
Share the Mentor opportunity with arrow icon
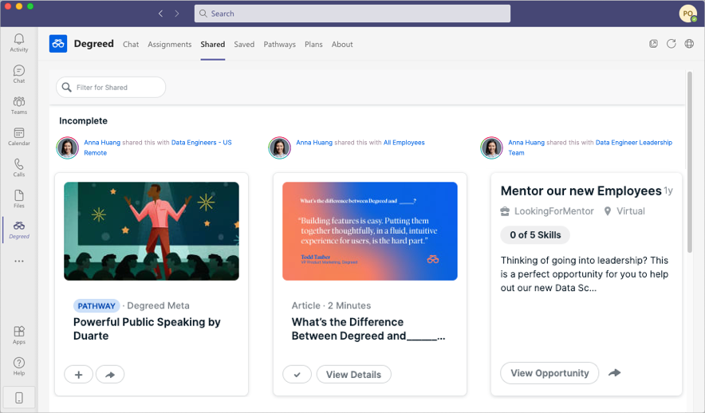coord(614,372)
